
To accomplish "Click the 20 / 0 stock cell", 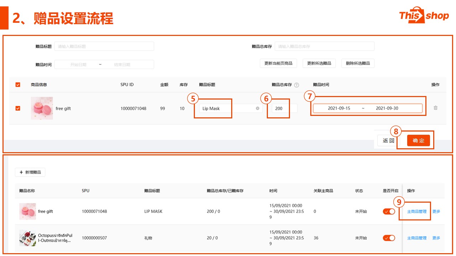I will (x=212, y=238).
